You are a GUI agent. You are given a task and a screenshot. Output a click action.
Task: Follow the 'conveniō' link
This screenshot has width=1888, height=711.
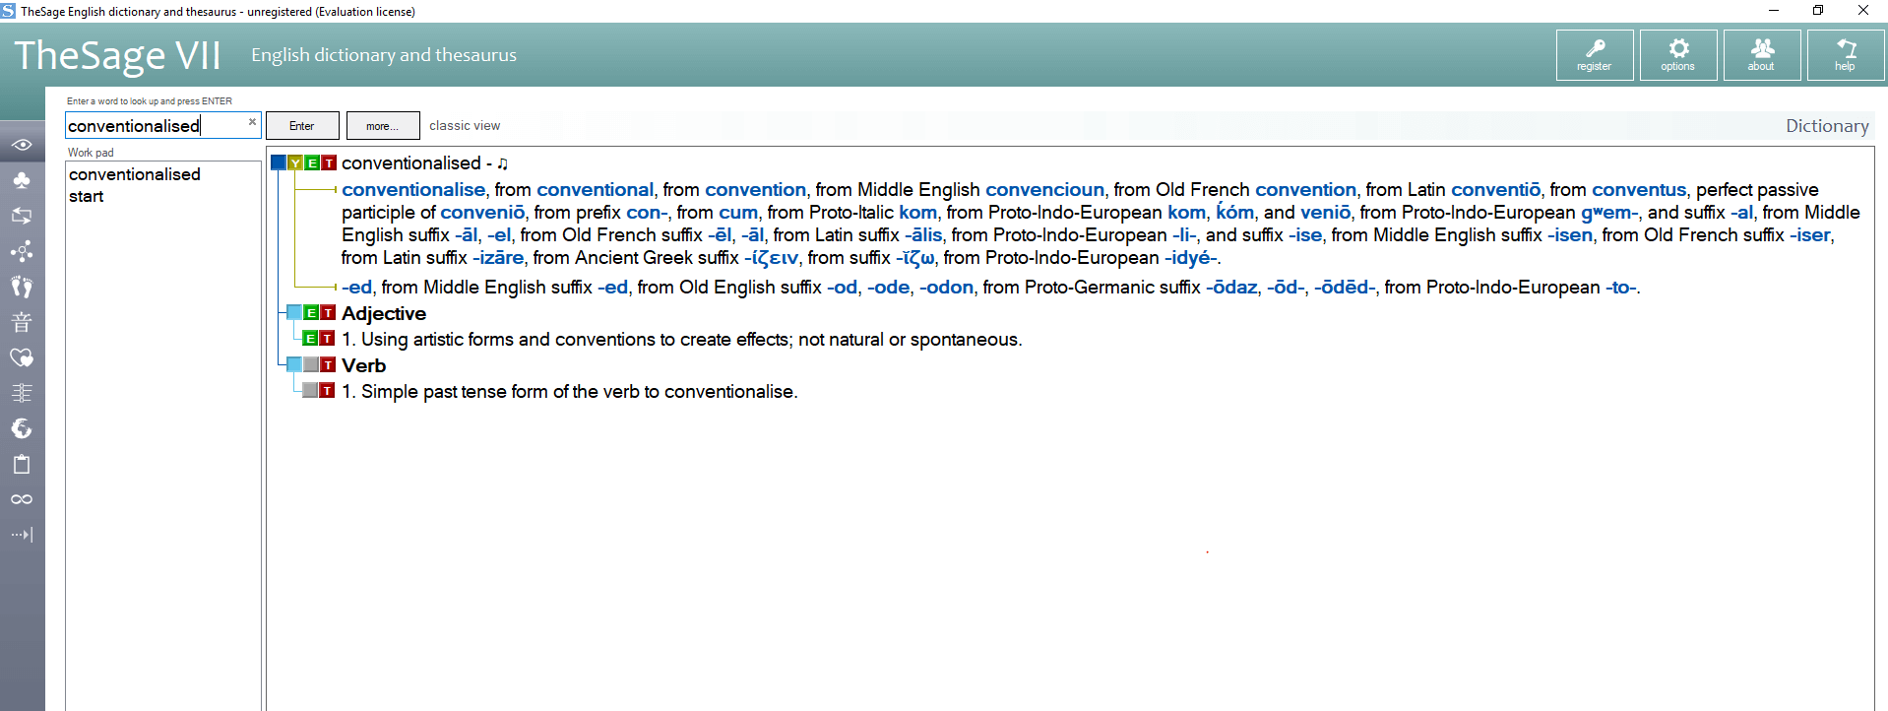(x=482, y=213)
